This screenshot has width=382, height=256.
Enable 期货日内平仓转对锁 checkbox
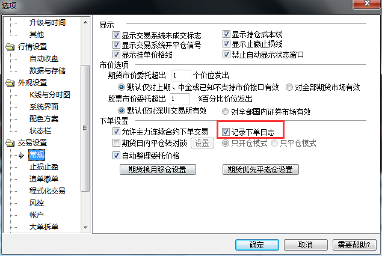click(x=116, y=143)
